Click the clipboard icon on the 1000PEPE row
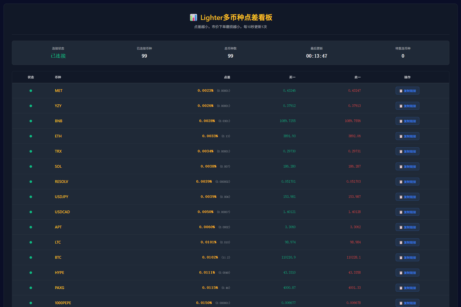The height and width of the screenshot is (307, 461). pos(401,303)
